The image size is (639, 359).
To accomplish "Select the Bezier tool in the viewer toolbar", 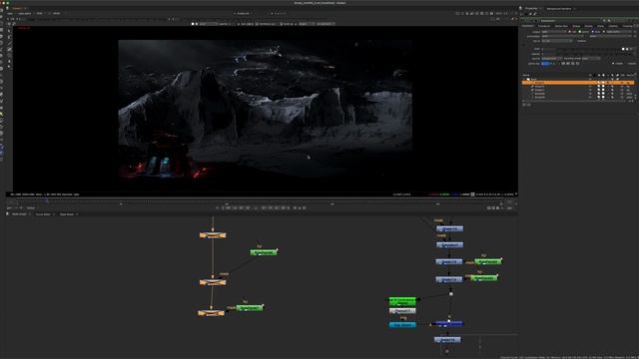I will tap(9, 43).
